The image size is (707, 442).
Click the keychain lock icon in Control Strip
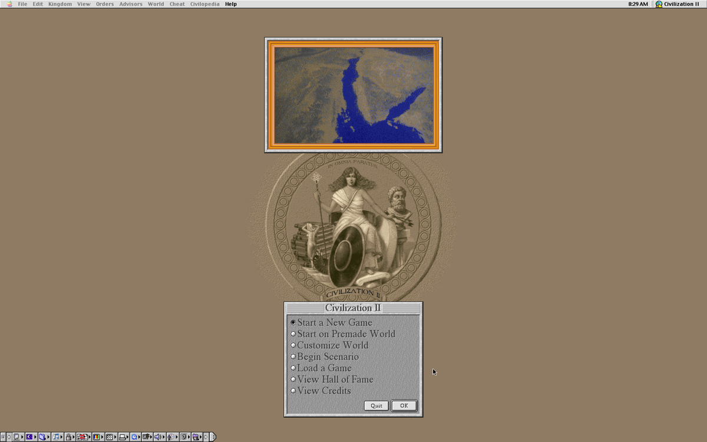(68, 437)
